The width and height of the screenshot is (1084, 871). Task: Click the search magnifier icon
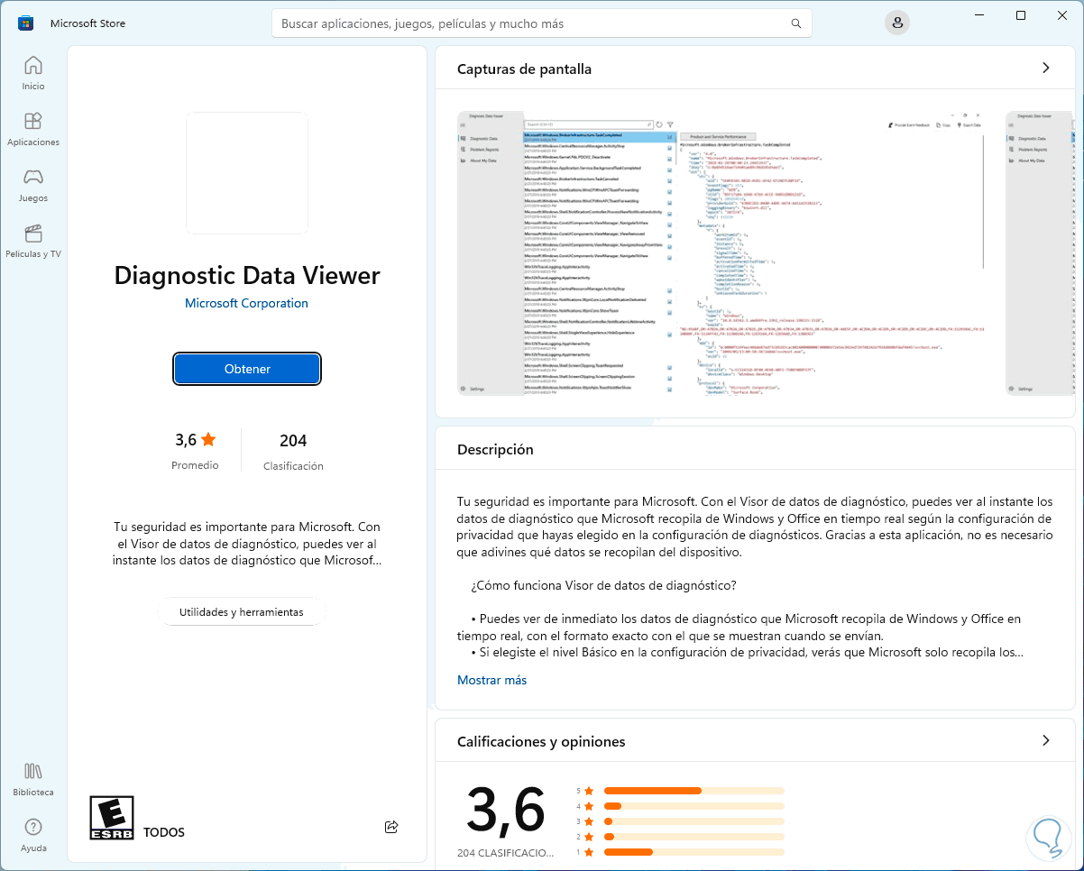795,23
